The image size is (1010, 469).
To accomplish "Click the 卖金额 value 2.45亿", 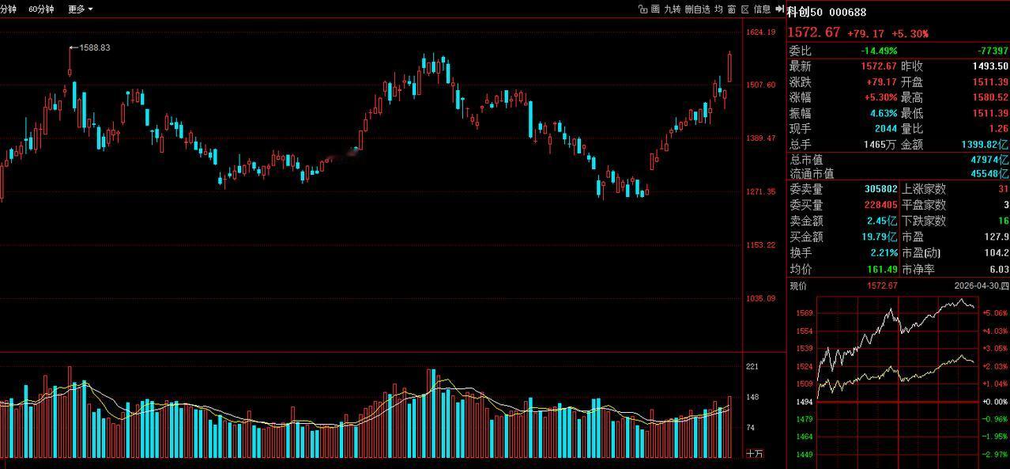I will pyautogui.click(x=882, y=221).
